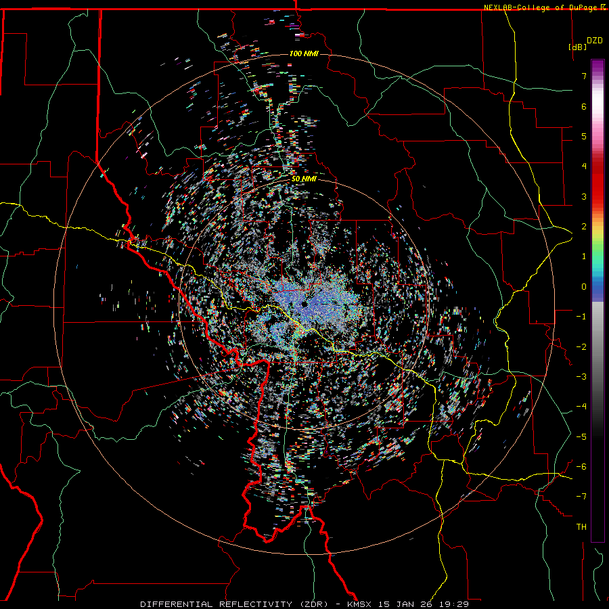Click the -1 value on the color scale
This screenshot has height=609, width=609.
point(581,317)
